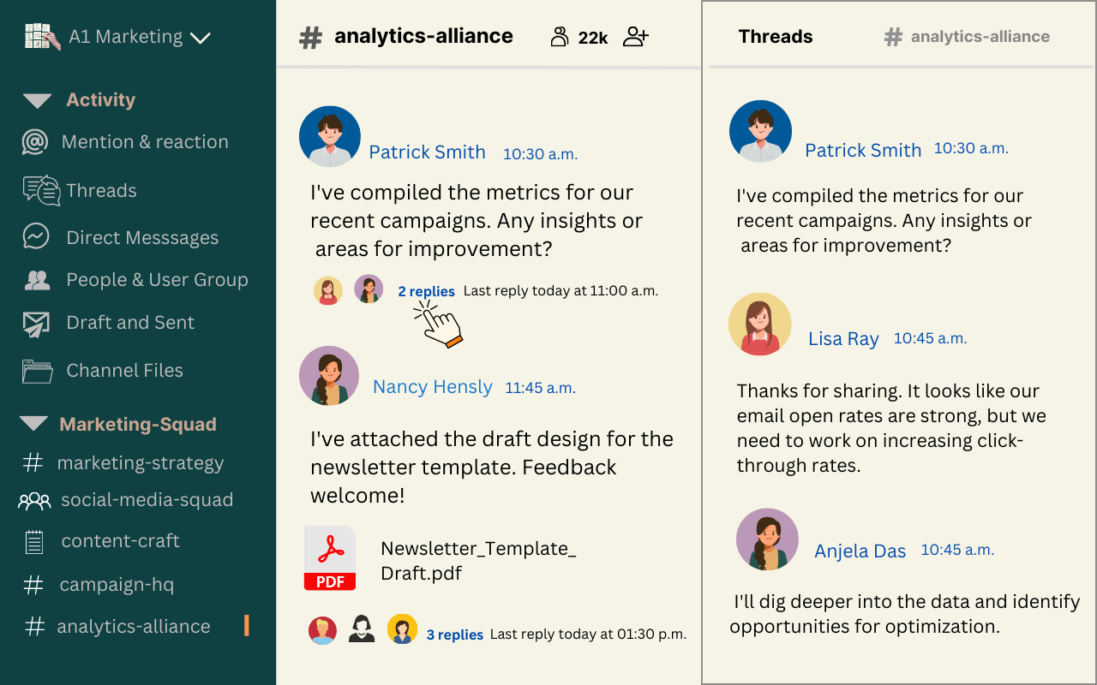Click Lisa Ray's avatar in thread
The image size is (1097, 685).
759,324
